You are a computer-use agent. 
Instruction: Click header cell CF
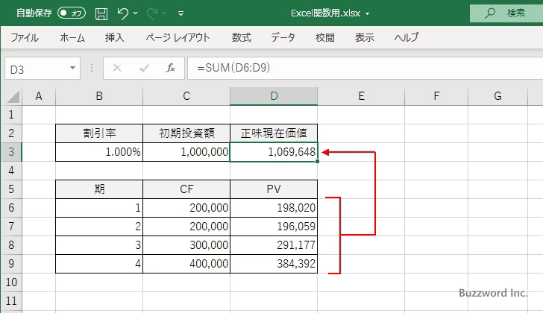click(x=186, y=189)
